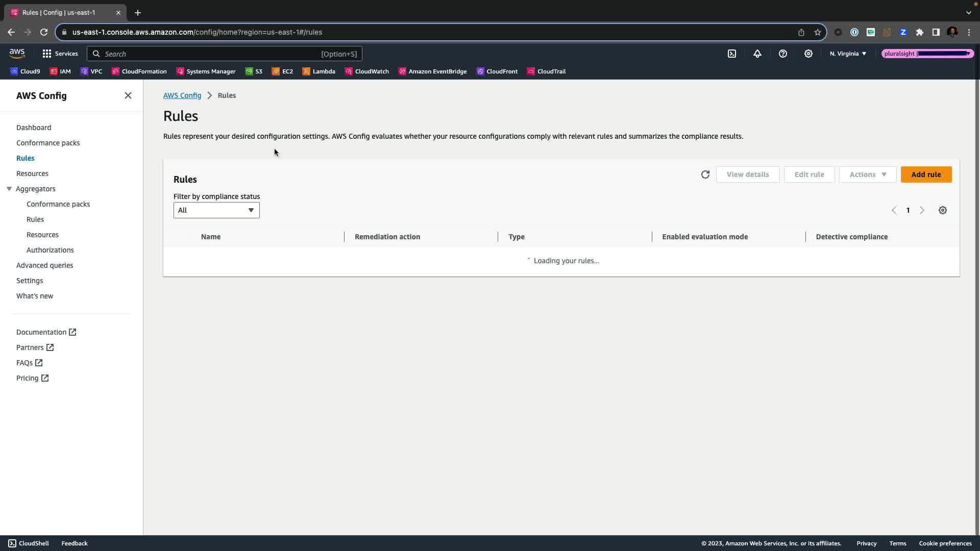Expand the Actions dropdown

click(868, 174)
